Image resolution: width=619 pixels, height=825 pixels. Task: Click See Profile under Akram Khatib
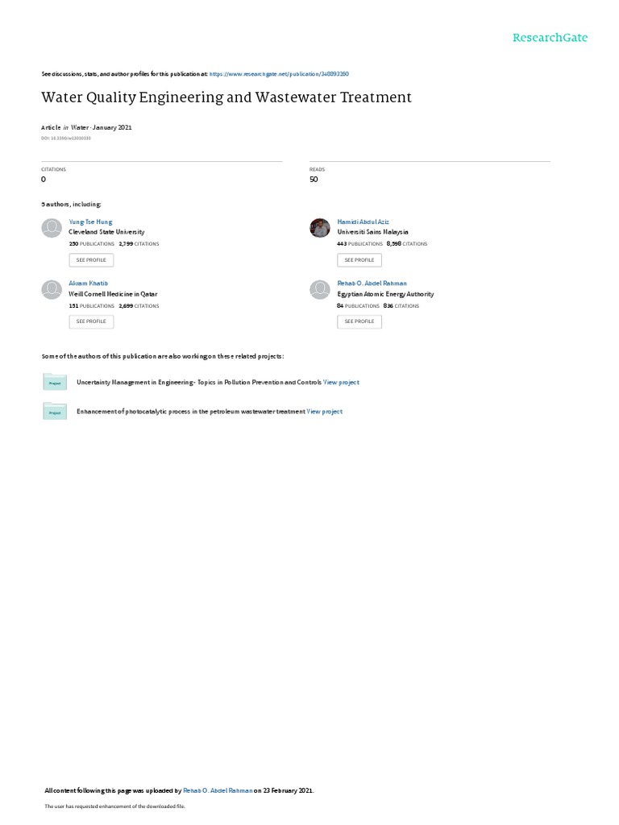[91, 321]
